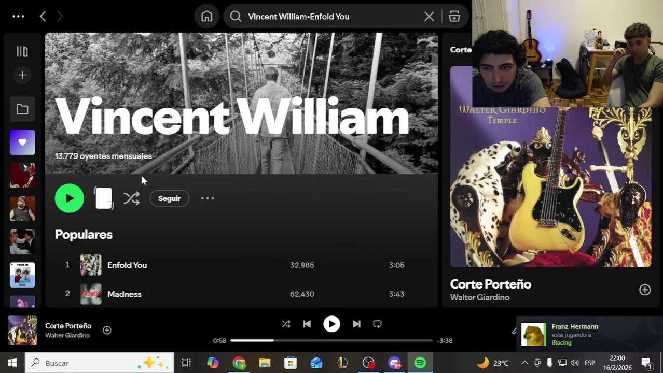Open Task View on the taskbar
The image size is (663, 373).
(x=186, y=363)
